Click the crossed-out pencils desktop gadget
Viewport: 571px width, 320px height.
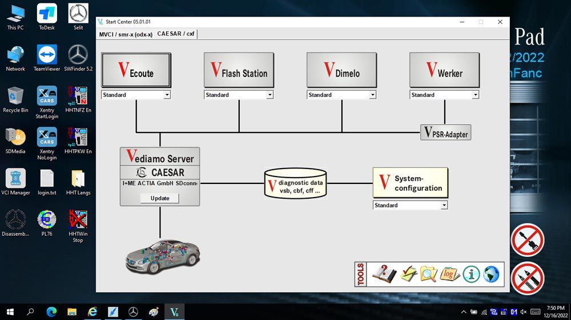click(527, 278)
